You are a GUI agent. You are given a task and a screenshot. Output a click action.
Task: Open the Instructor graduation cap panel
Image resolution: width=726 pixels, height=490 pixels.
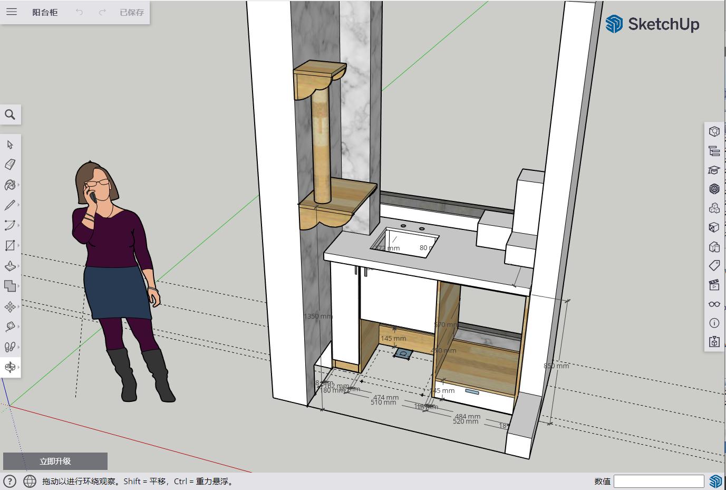coord(714,170)
